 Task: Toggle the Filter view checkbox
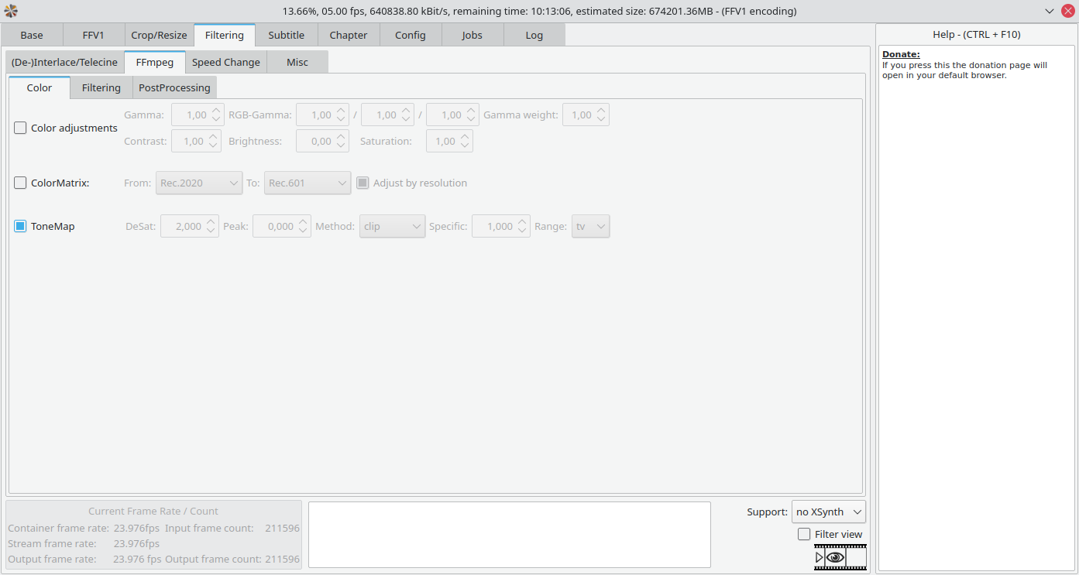click(804, 534)
